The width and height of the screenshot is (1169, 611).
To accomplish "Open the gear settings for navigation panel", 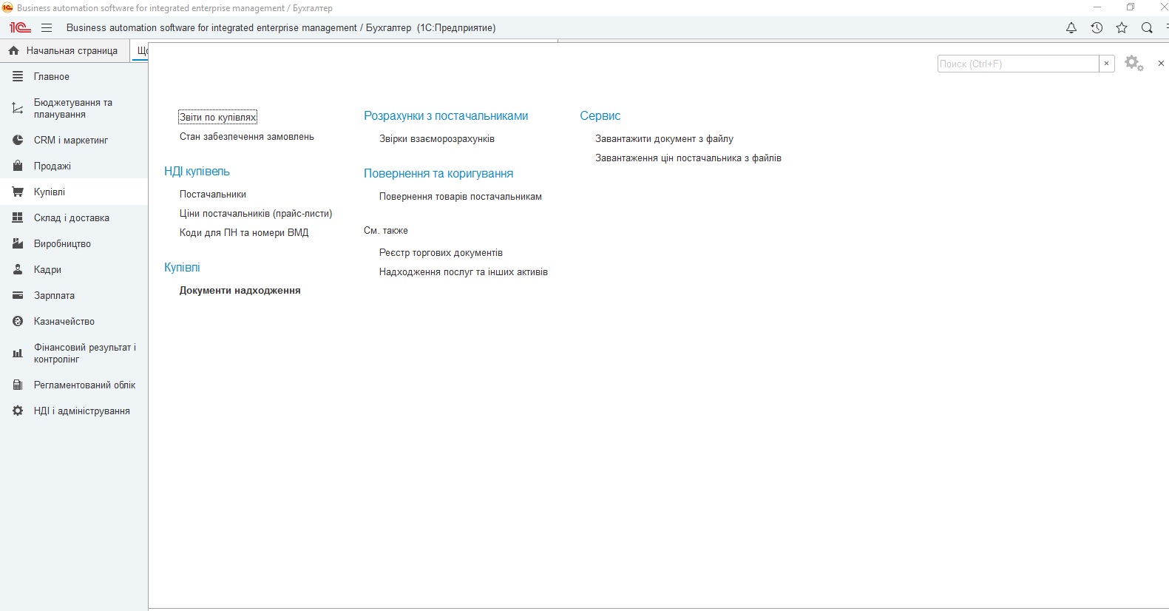I will pyautogui.click(x=1134, y=64).
